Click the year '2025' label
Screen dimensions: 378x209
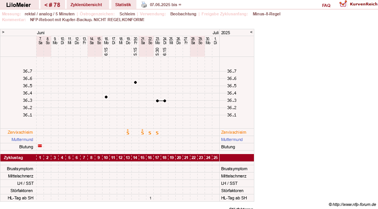tap(226, 33)
